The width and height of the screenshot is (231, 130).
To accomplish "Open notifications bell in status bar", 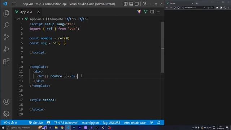I will point(159,123).
